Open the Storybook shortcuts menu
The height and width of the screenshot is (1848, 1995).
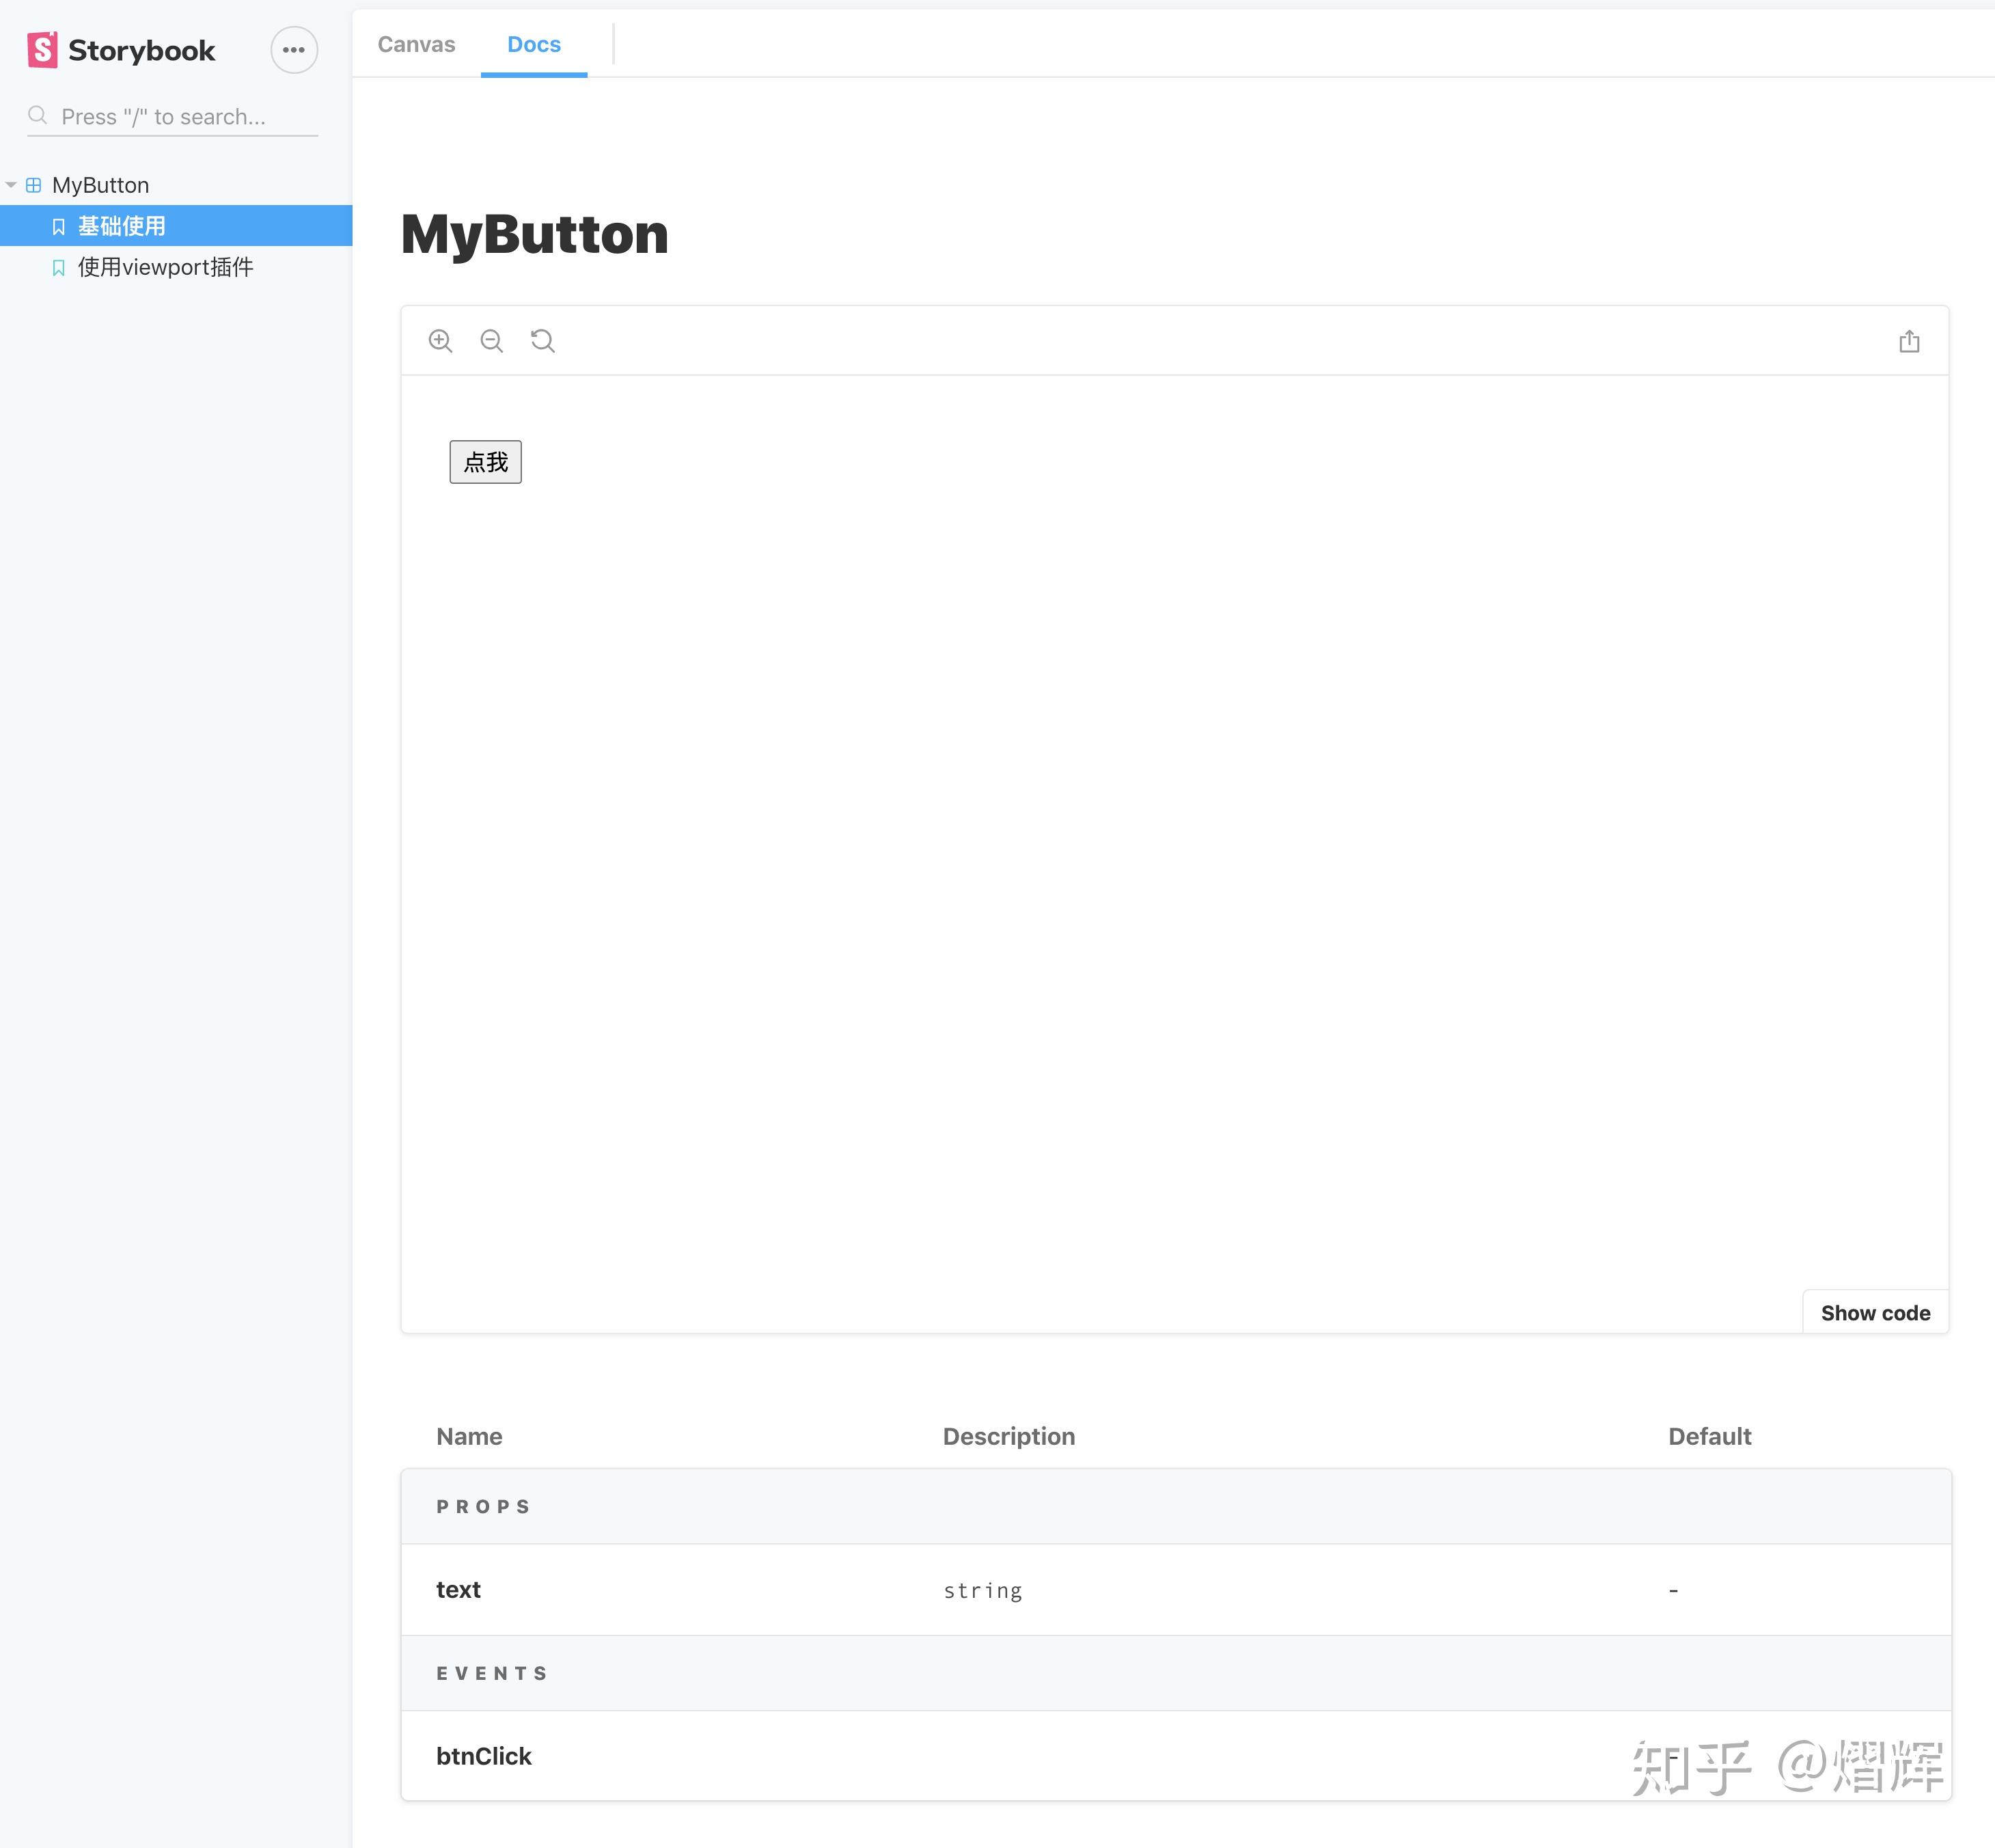(293, 49)
